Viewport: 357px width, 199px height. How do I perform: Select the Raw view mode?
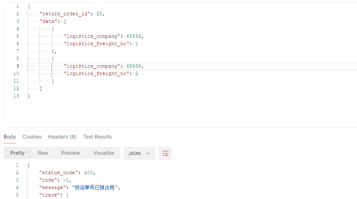point(43,153)
